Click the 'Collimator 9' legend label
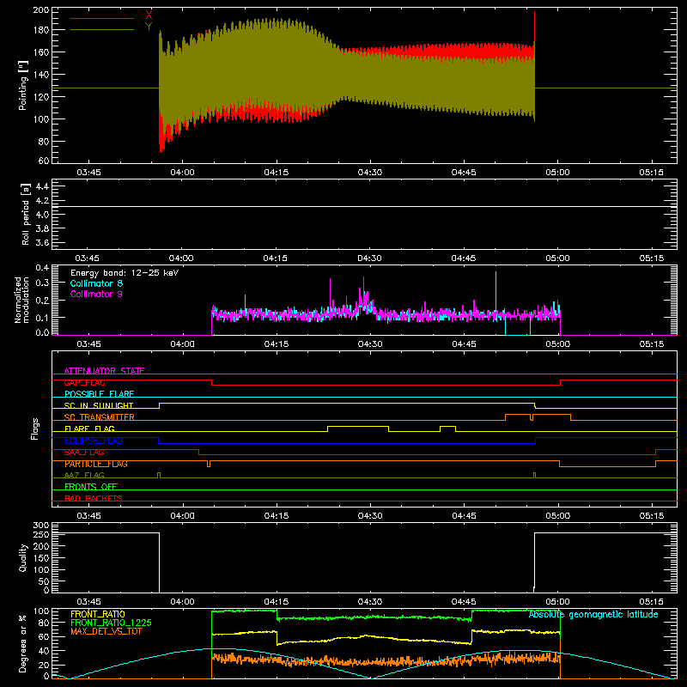This screenshot has width=687, height=687. tap(96, 294)
